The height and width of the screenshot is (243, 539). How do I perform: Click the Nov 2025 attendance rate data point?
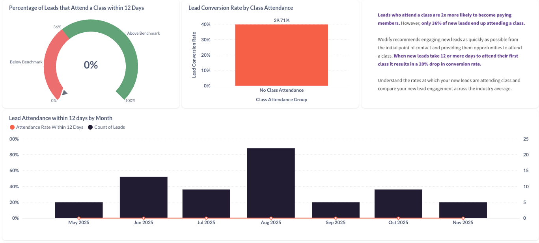pyautogui.click(x=463, y=218)
